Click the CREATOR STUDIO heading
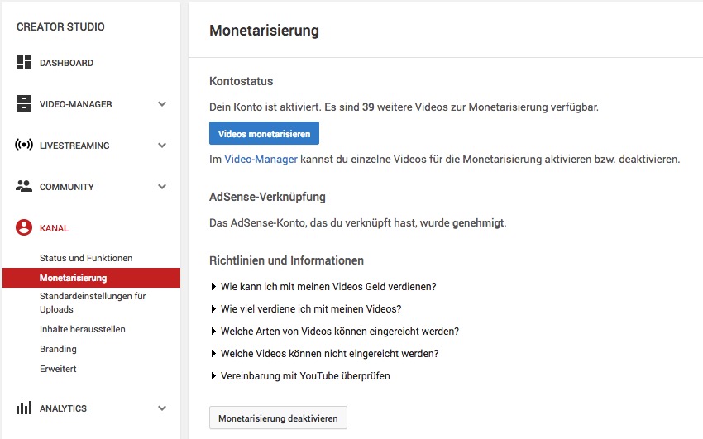This screenshot has height=439, width=703. (60, 27)
